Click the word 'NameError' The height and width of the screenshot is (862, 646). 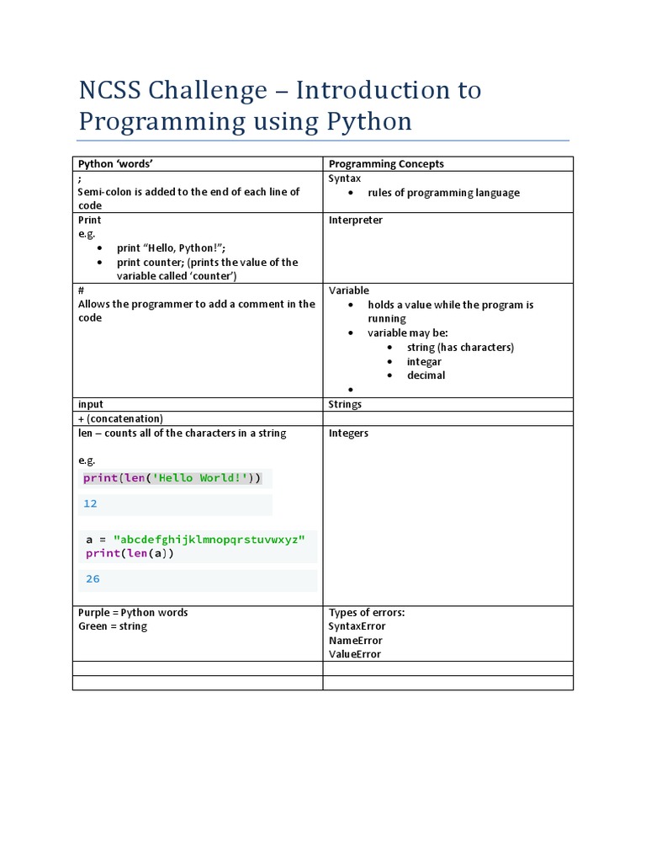(x=356, y=641)
